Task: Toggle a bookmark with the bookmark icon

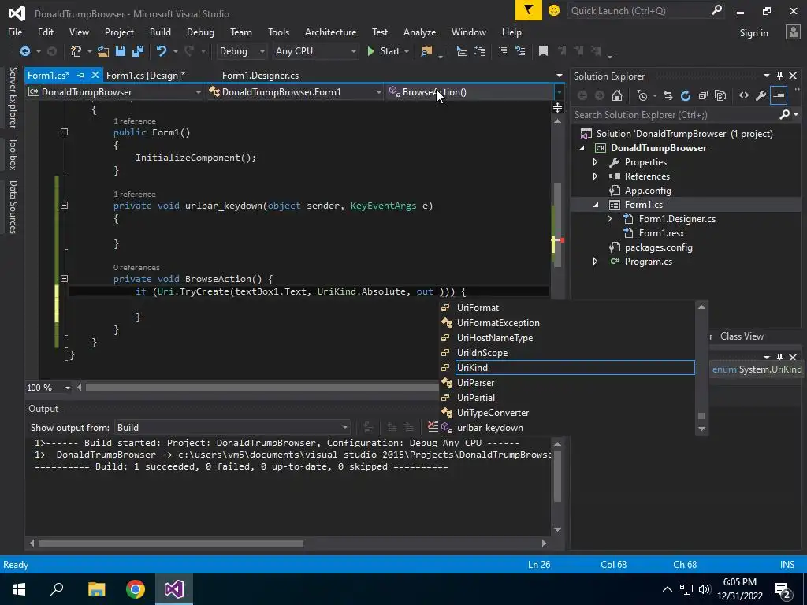Action: click(543, 51)
